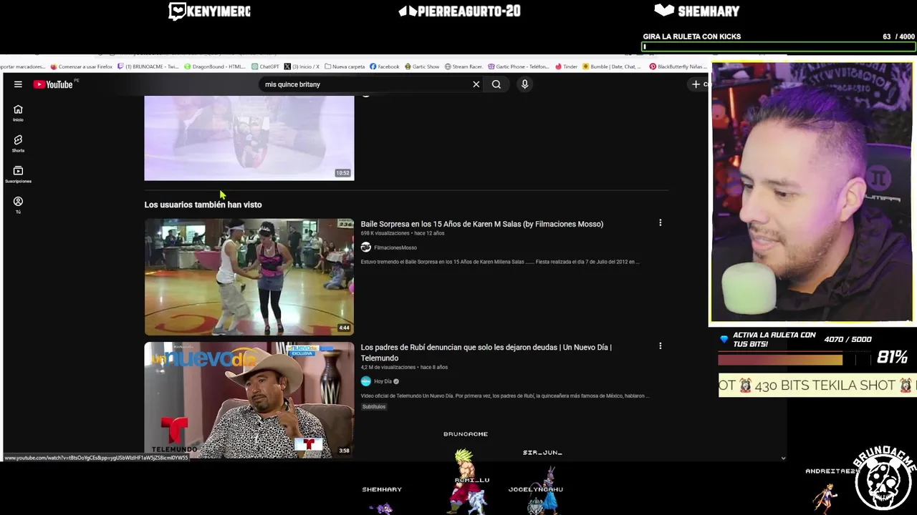The width and height of the screenshot is (917, 515).
Task: Start voice search with microphone
Action: pyautogui.click(x=524, y=84)
